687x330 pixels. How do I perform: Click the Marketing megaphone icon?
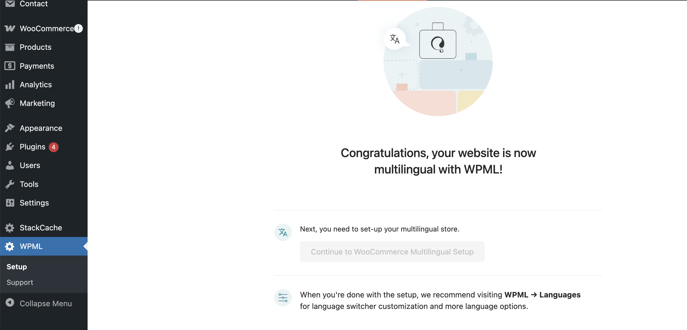[x=10, y=103]
